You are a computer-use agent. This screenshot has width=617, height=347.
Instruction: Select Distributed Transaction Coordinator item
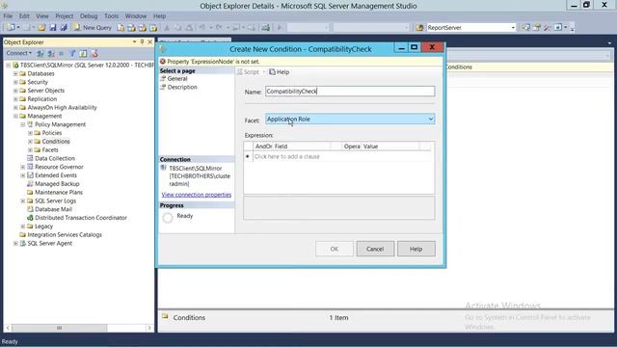[81, 218]
